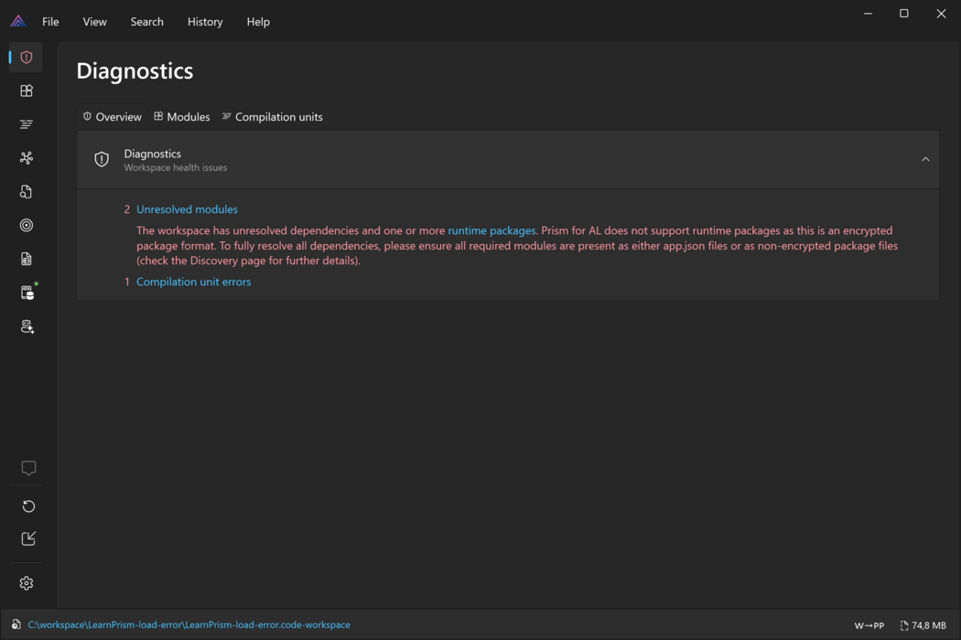
Task: Follow the Compilation unit errors link
Action: pos(194,282)
